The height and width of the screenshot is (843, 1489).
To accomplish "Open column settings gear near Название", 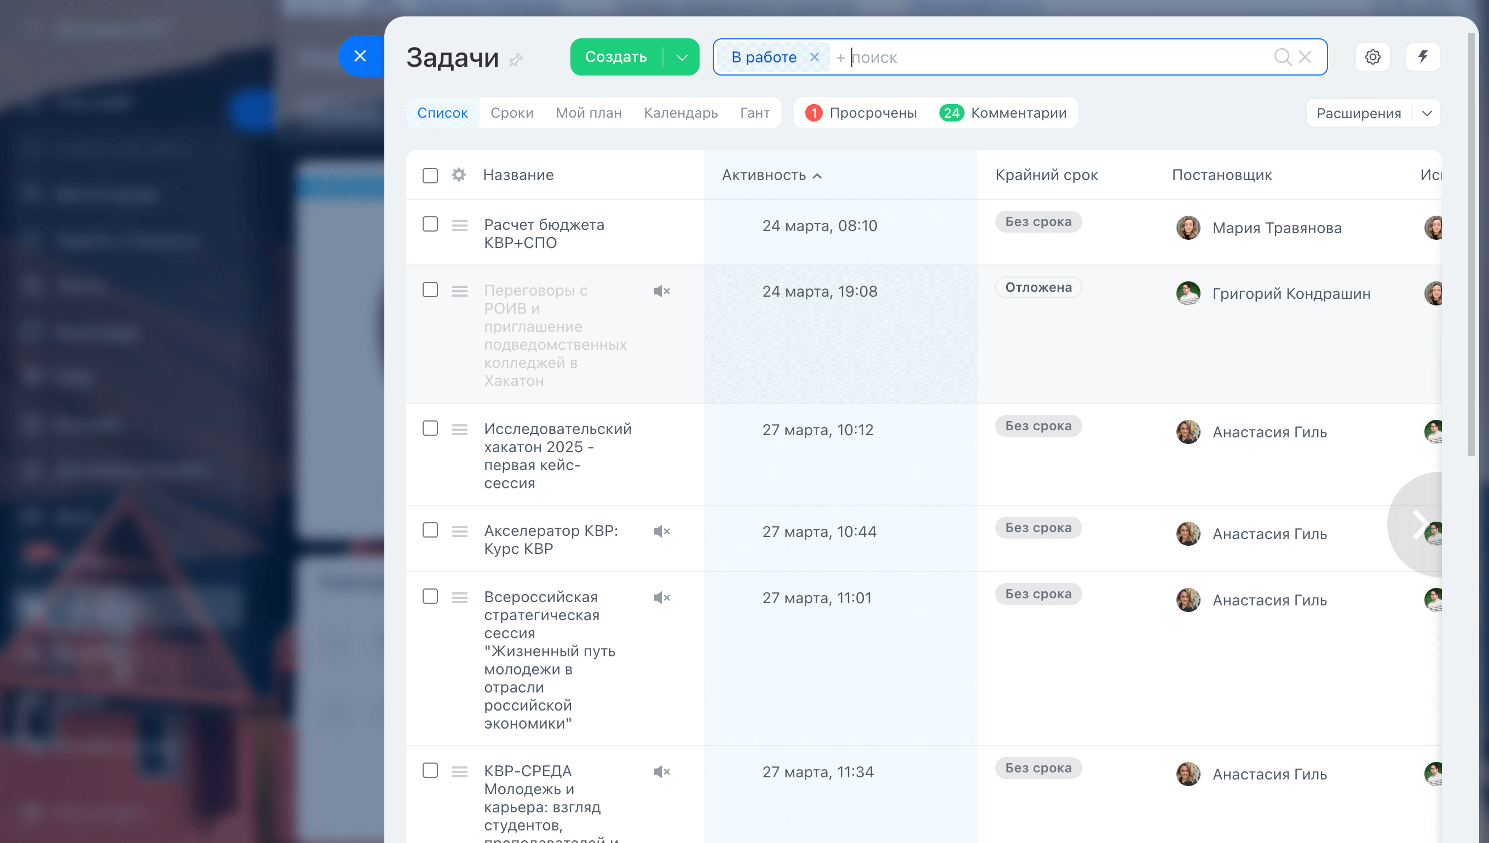I will point(459,175).
